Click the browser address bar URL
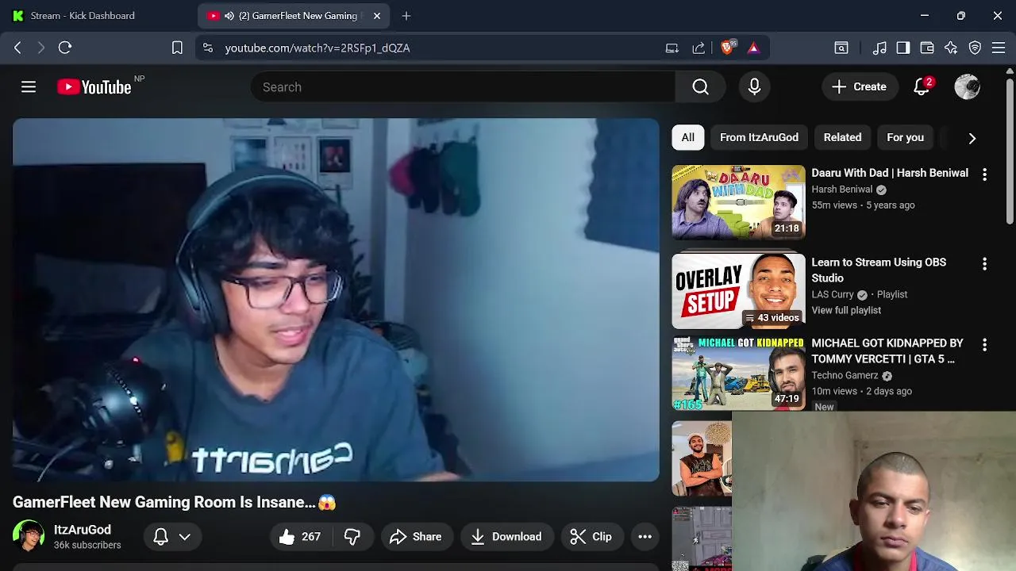The image size is (1016, 571). tap(317, 48)
